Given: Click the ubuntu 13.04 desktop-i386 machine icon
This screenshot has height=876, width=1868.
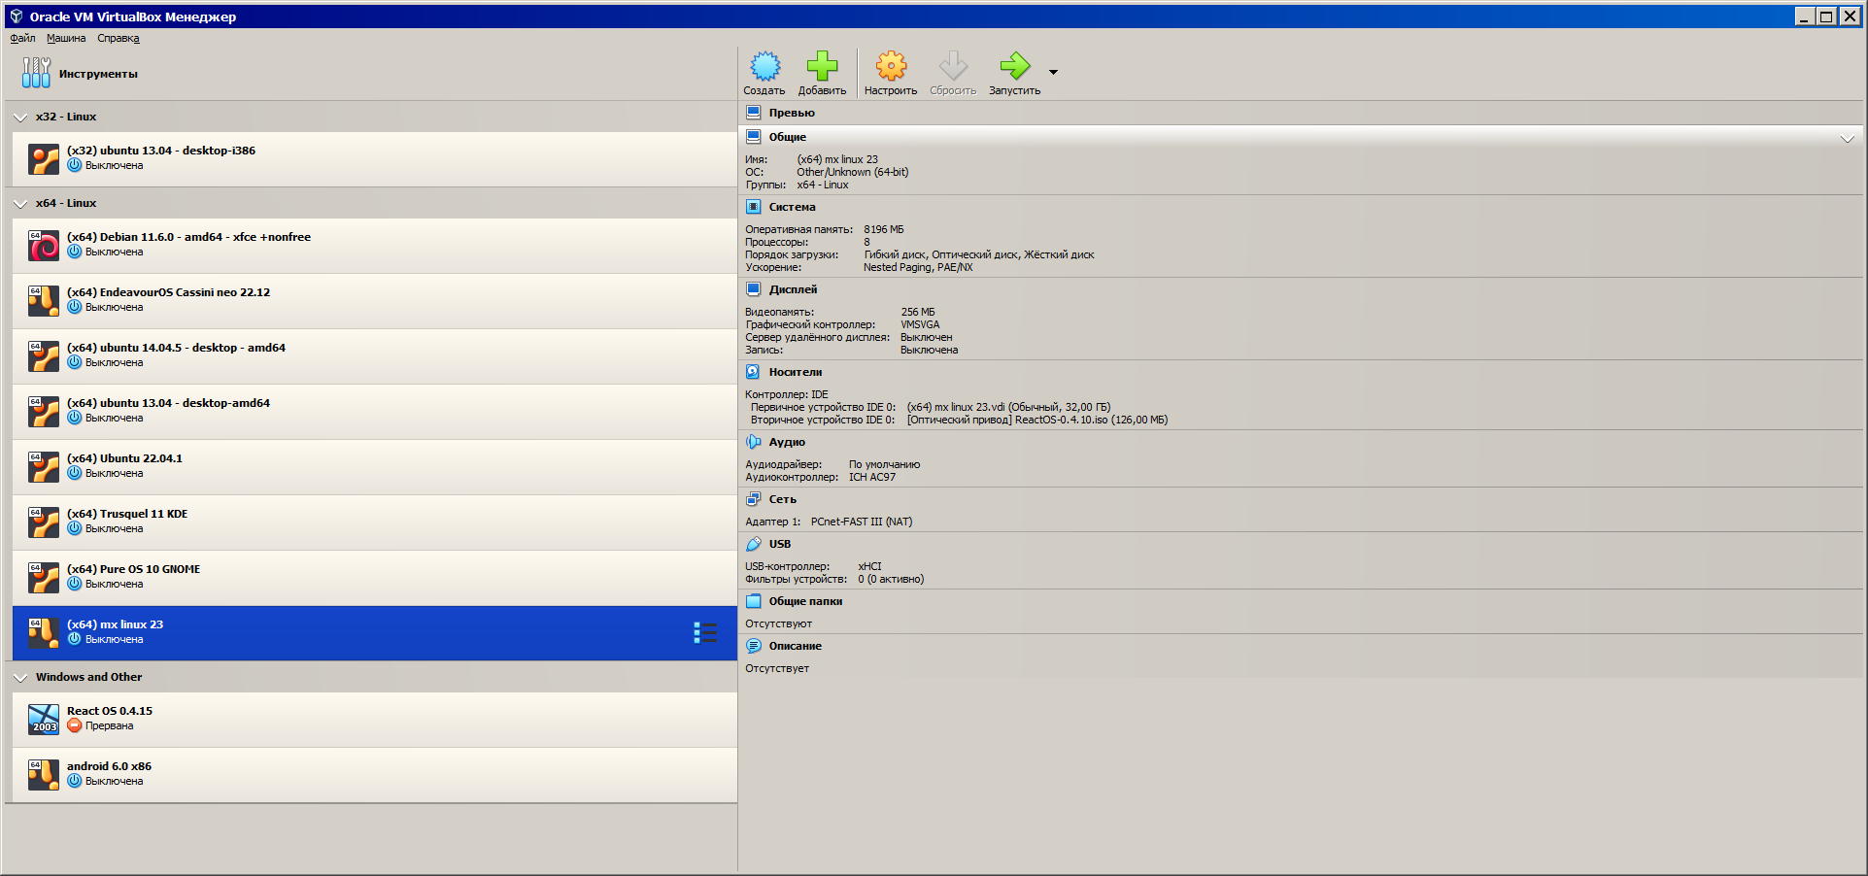Looking at the screenshot, I should pyautogui.click(x=44, y=159).
